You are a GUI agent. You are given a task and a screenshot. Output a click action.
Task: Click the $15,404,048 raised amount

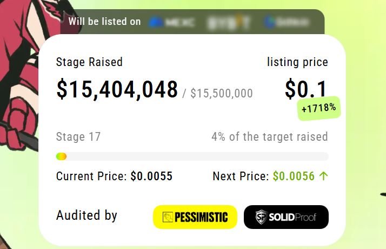pos(117,90)
